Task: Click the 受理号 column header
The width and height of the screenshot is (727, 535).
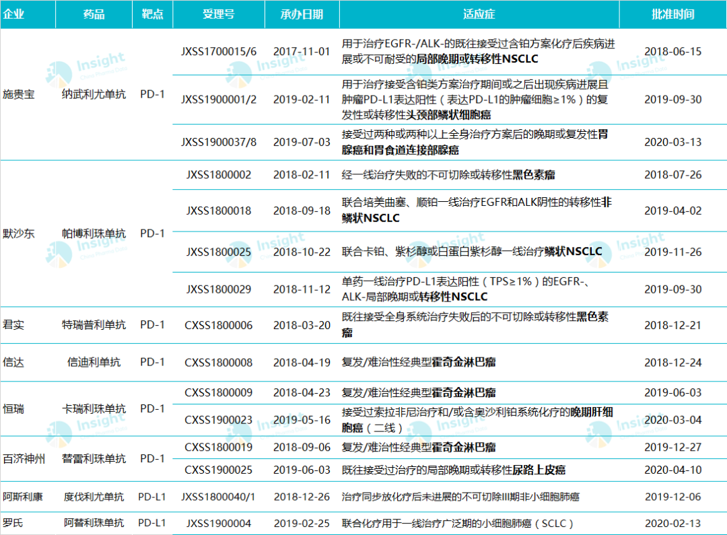Action: point(218,14)
